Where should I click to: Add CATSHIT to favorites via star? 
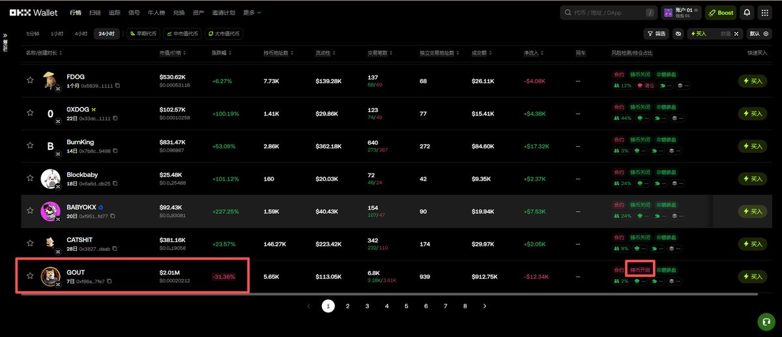click(30, 243)
